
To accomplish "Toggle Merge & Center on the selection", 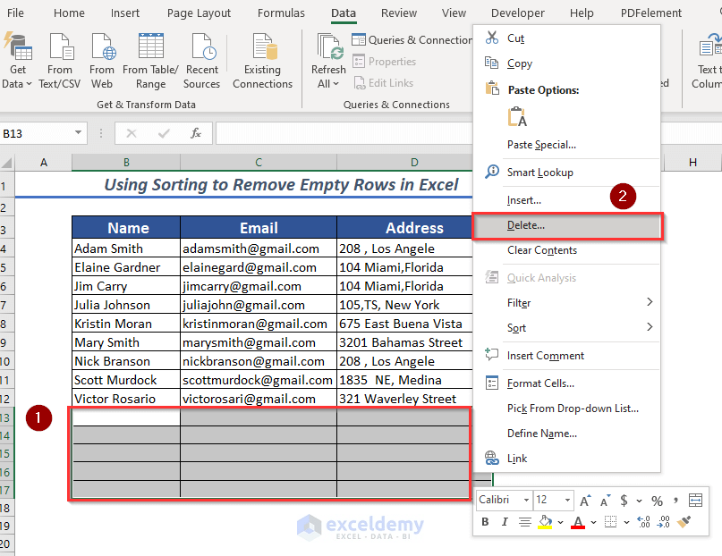I will tap(697, 499).
